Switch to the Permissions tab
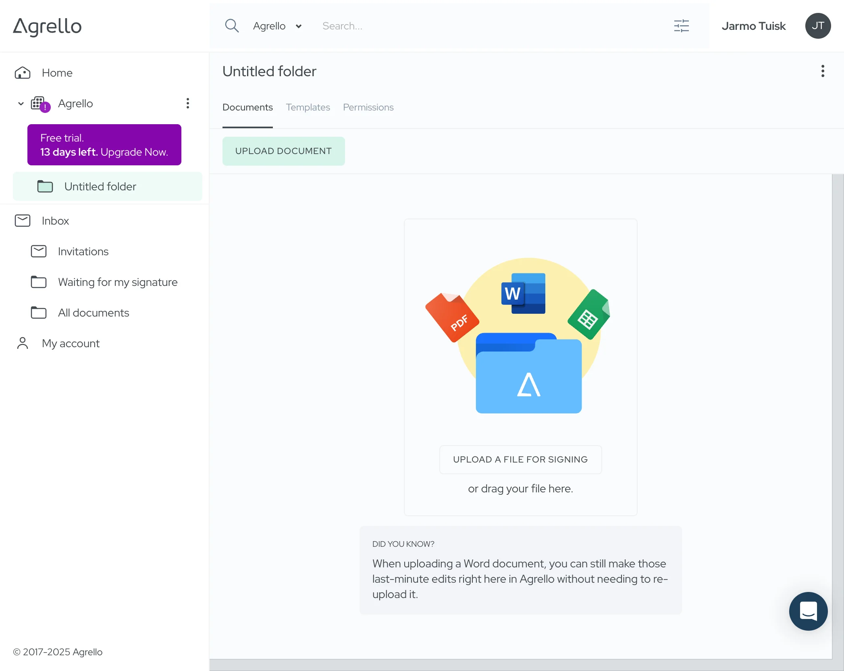The height and width of the screenshot is (671, 844). 368,107
